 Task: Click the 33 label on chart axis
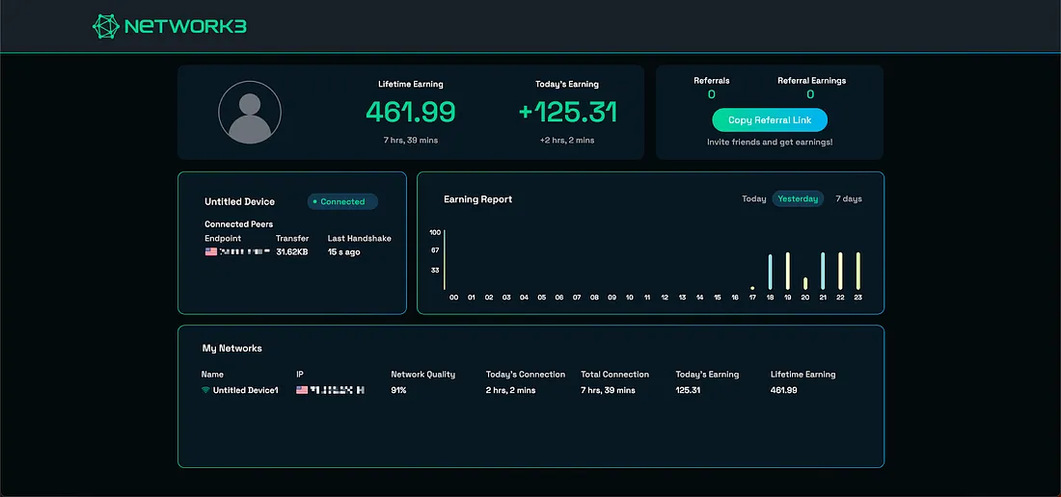pos(435,270)
